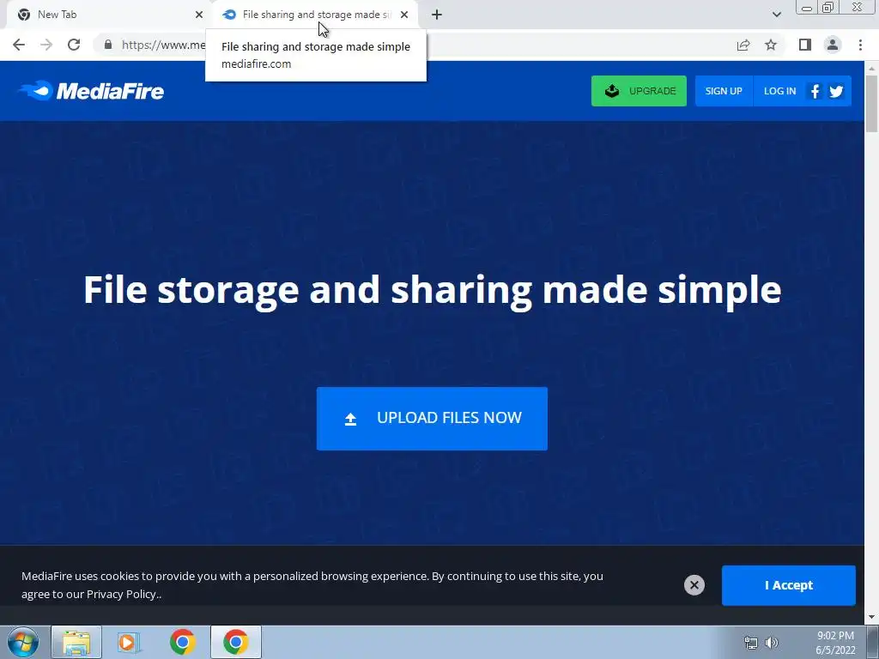This screenshot has width=879, height=659.
Task: Click the MediaFire logo
Action: click(x=91, y=91)
